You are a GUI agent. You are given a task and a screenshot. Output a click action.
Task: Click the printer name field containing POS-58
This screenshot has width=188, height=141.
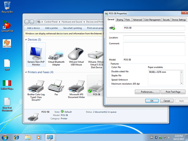pyautogui.click(x=154, y=28)
